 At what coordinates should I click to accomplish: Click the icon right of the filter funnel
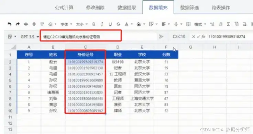click(245, 24)
